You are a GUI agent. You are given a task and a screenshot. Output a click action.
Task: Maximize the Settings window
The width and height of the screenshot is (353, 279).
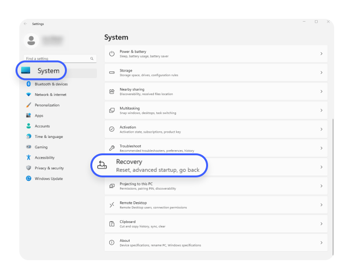click(316, 22)
